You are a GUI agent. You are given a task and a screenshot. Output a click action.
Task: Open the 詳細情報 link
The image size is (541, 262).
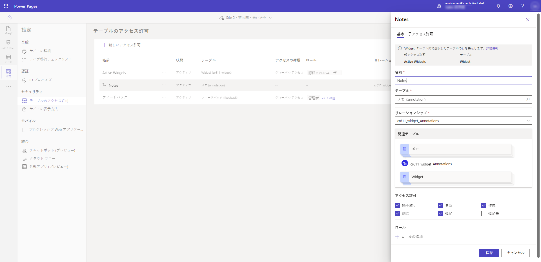pos(492,48)
